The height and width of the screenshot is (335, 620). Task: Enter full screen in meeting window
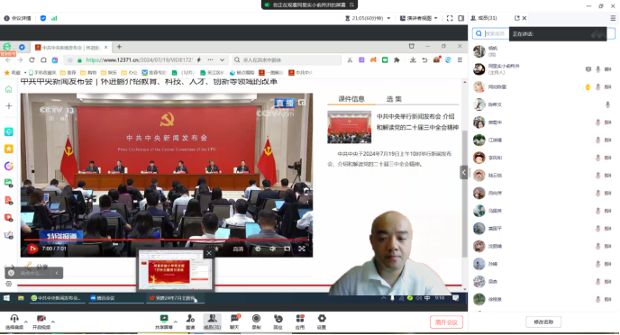pyautogui.click(x=450, y=18)
